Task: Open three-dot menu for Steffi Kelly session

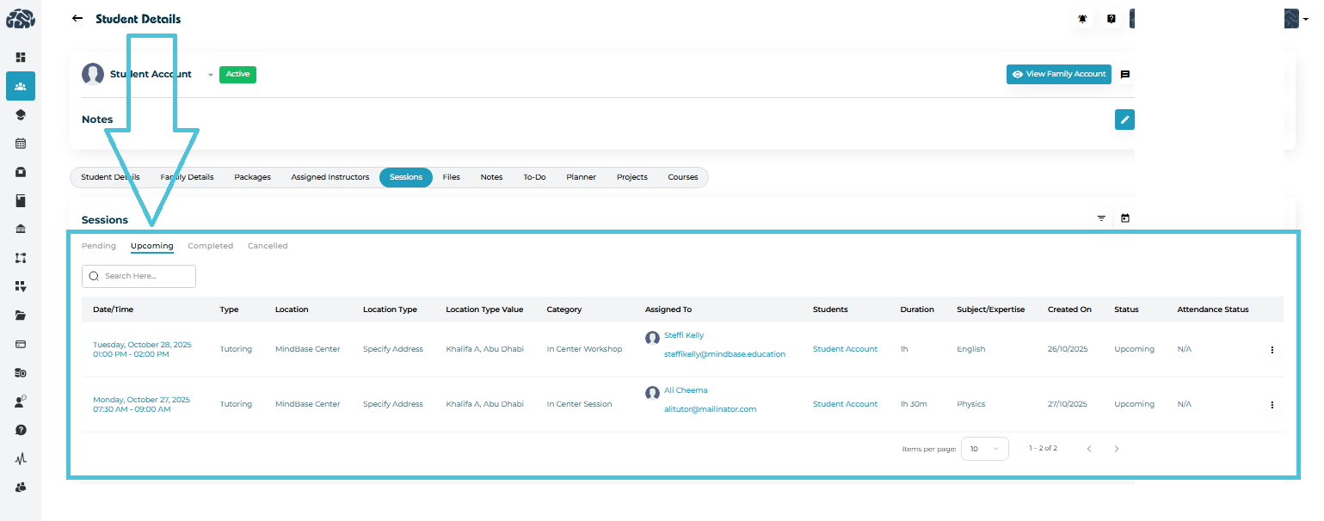Action: [1272, 350]
